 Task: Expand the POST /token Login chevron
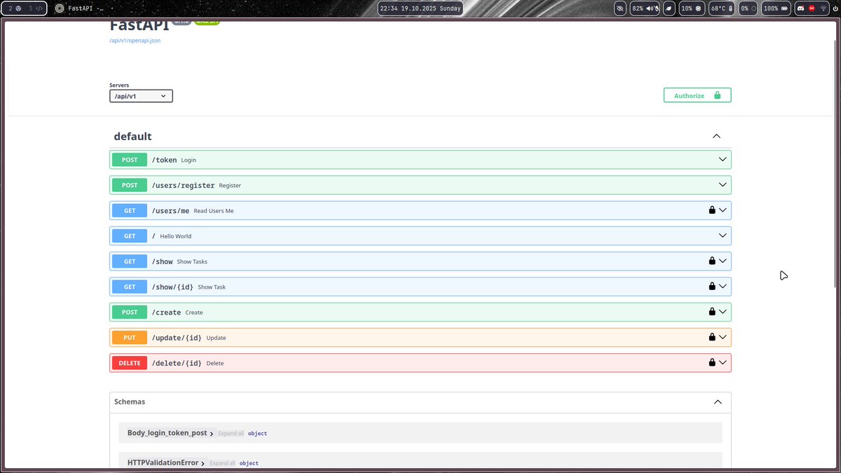click(x=723, y=159)
